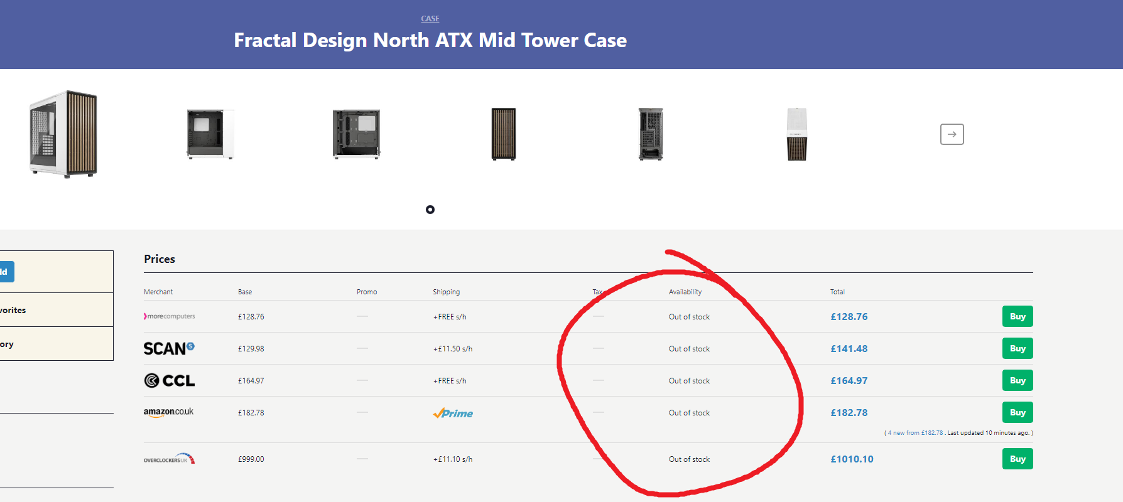Open the morecomputers merchant logo
This screenshot has height=502, width=1123.
click(170, 316)
